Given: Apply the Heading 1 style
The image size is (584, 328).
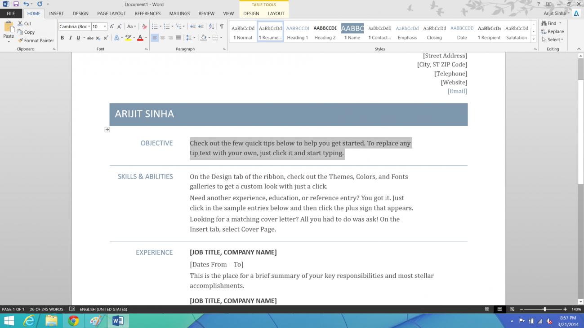Looking at the screenshot, I should click(298, 32).
